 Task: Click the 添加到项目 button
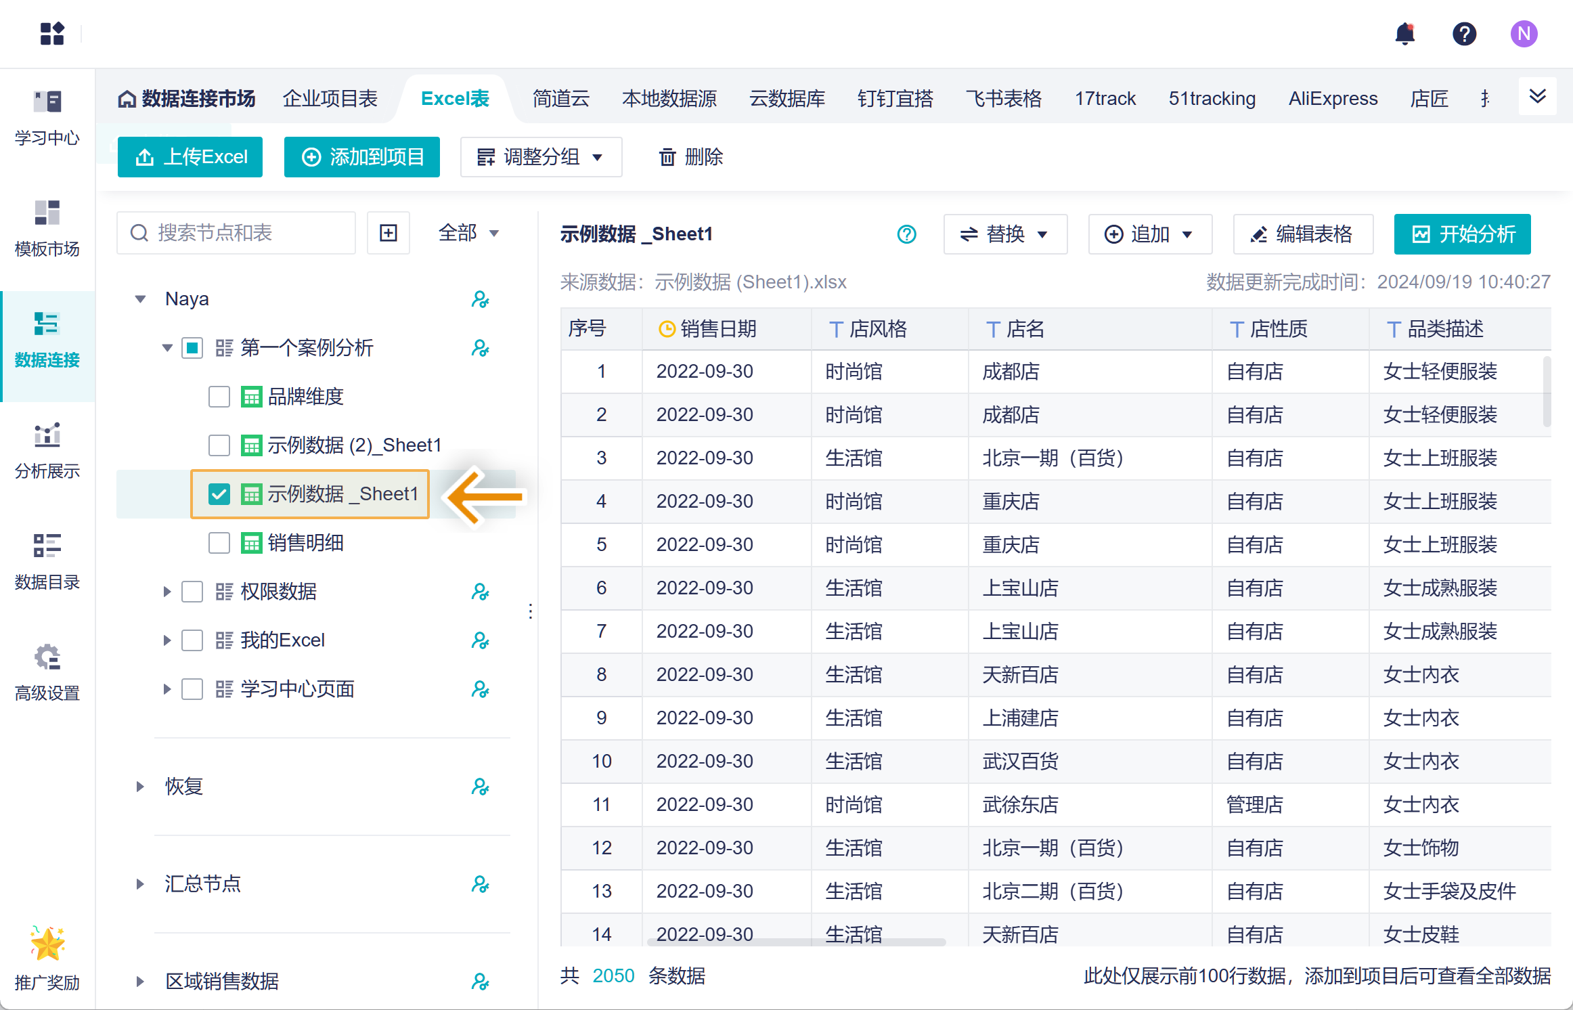[362, 157]
